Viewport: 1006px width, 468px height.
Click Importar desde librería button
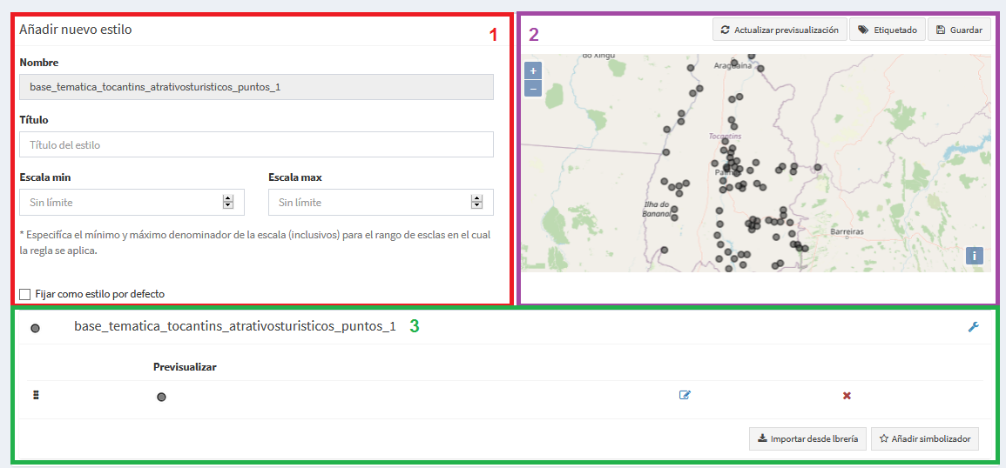[x=808, y=439]
